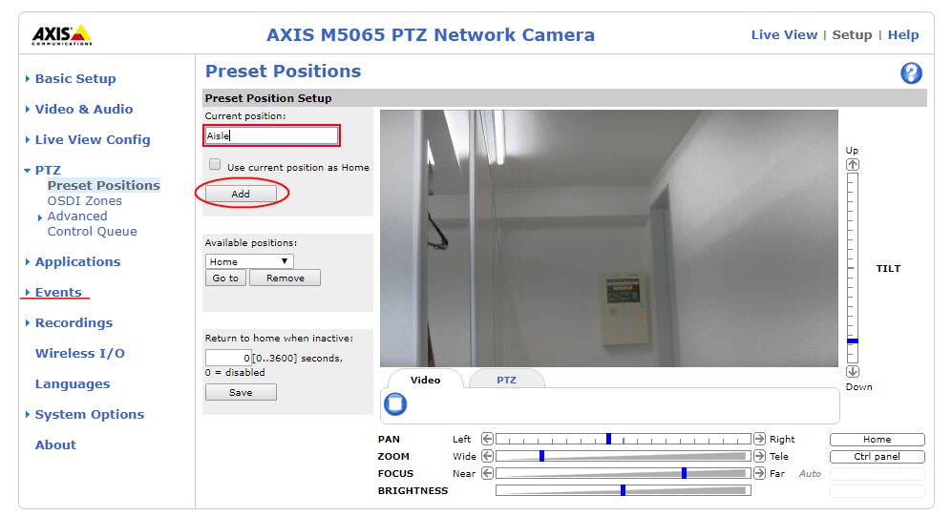This screenshot has height=516, width=952.
Task: Open the help question mark icon
Action: [x=911, y=73]
